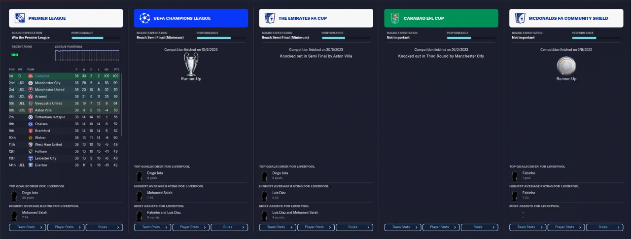
Task: Click the Aston Villa club badge
Action: pos(31,110)
